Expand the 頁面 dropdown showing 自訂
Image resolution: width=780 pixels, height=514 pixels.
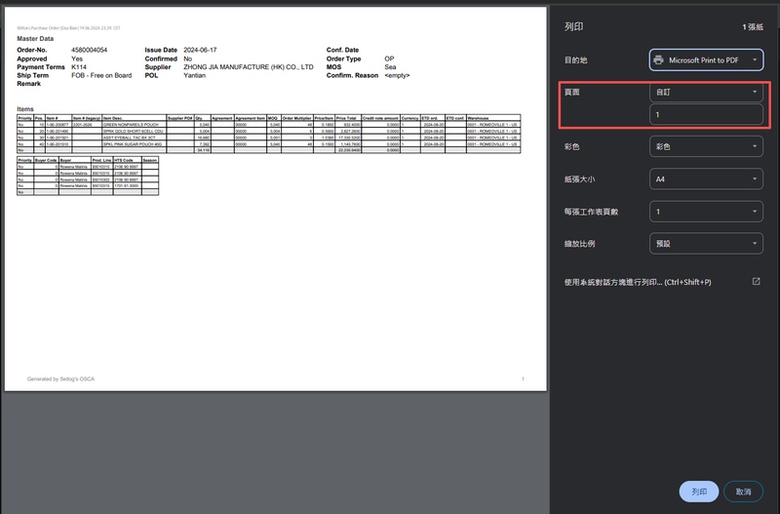pos(755,93)
